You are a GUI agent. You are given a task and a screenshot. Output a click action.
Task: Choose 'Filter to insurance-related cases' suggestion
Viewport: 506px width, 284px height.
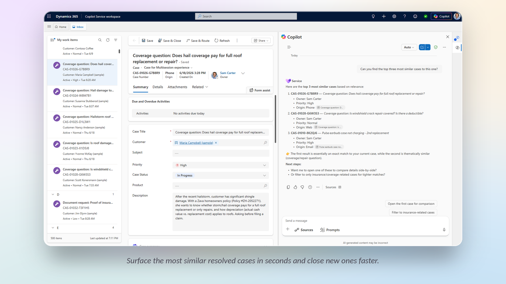click(x=413, y=213)
